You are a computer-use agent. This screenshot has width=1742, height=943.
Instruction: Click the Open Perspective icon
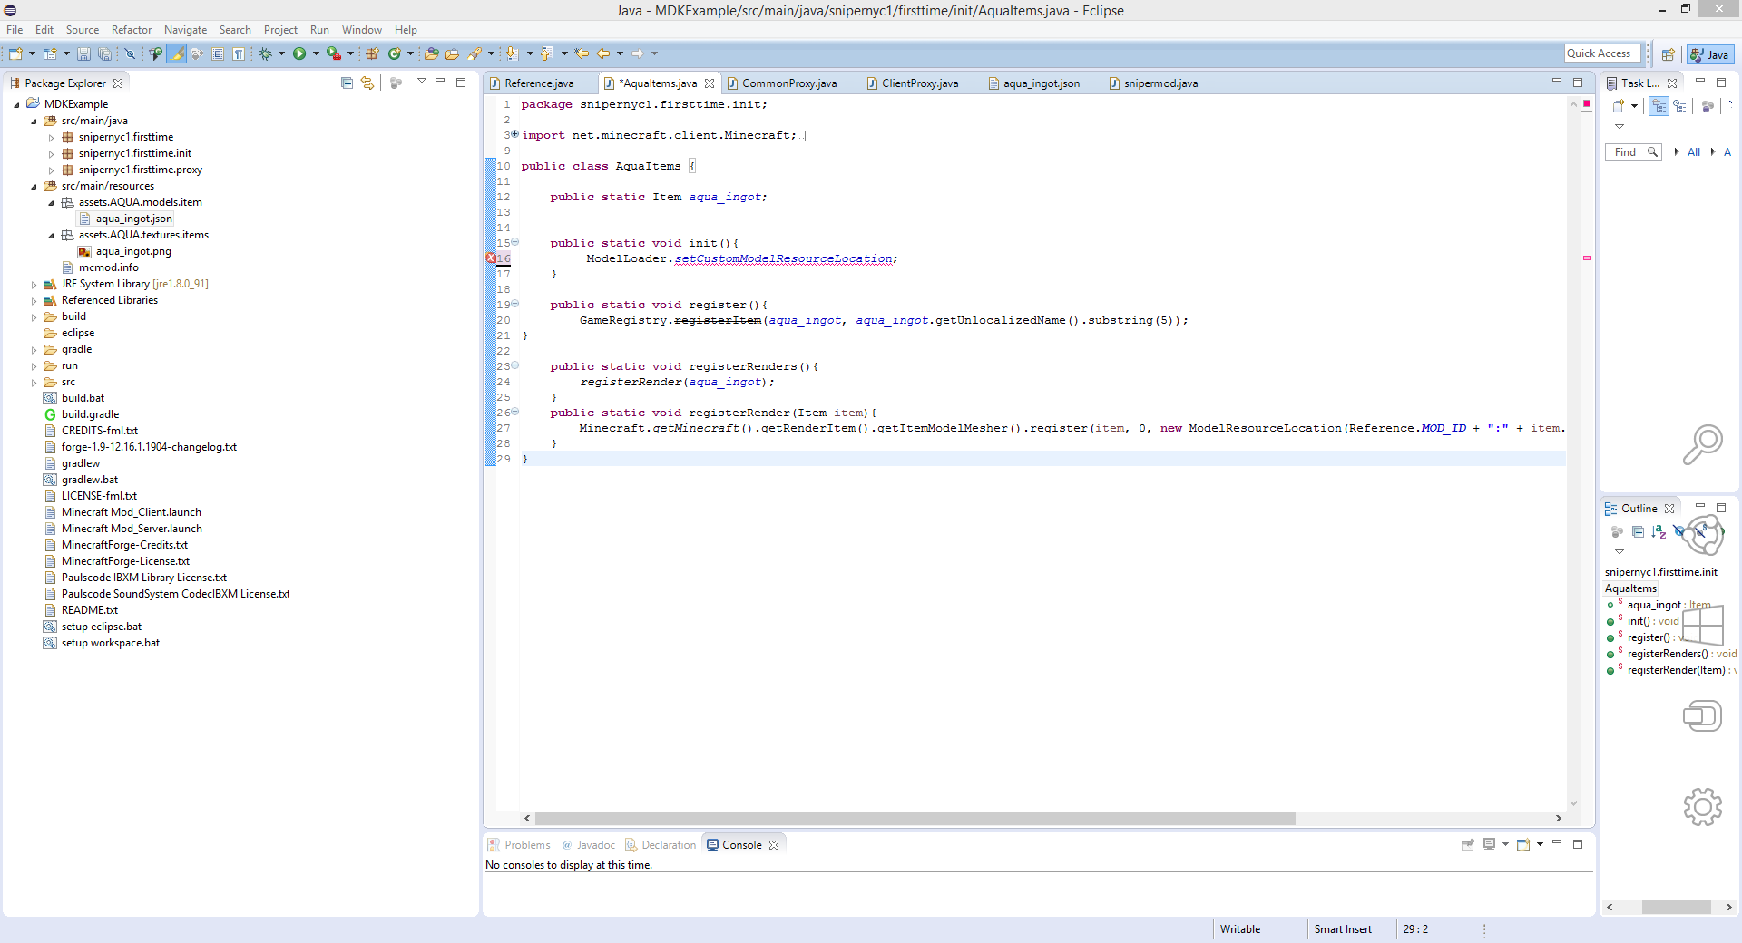click(x=1668, y=54)
